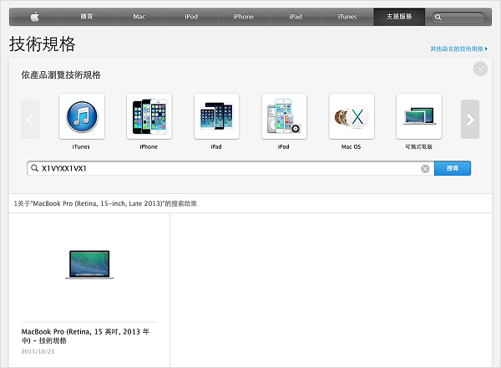501x368 pixels.
Task: Select the iPod product icon
Action: [284, 116]
